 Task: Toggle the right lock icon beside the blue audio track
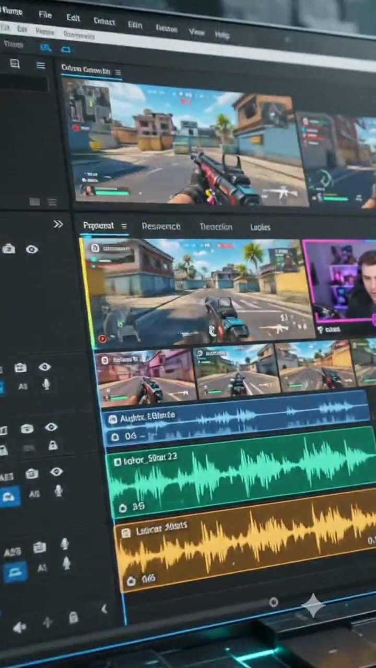click(x=53, y=445)
